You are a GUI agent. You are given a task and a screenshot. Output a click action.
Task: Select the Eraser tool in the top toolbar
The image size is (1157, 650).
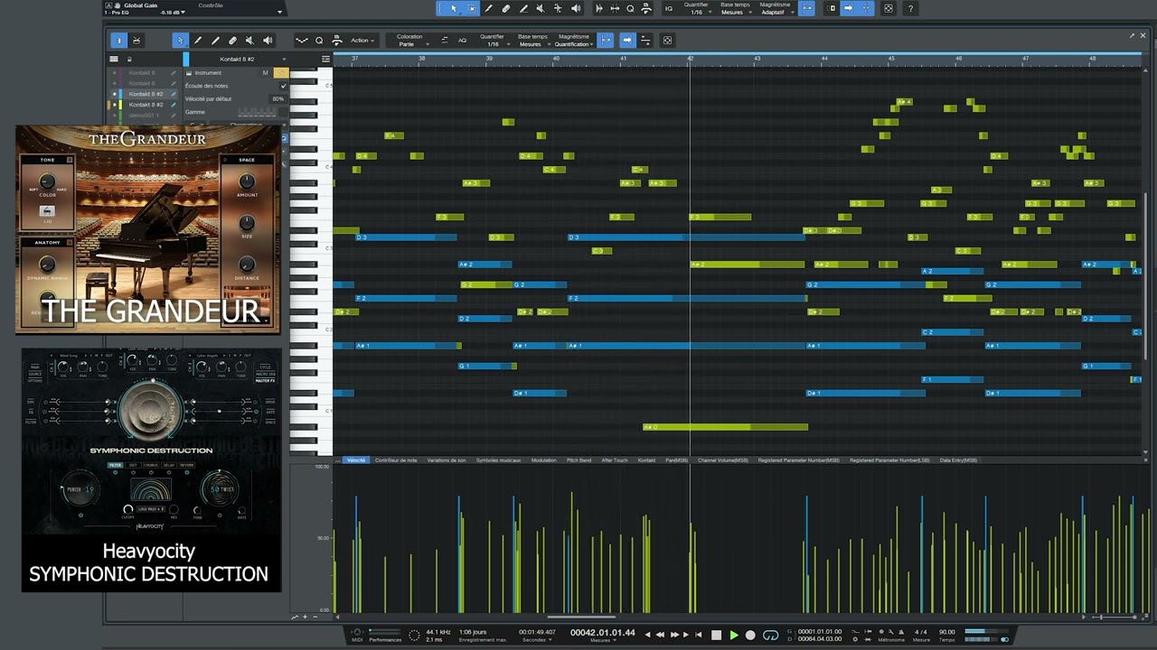(x=505, y=8)
